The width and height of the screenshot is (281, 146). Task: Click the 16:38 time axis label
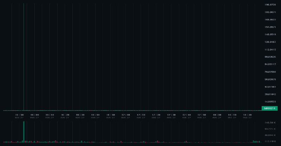click(x=80, y=115)
